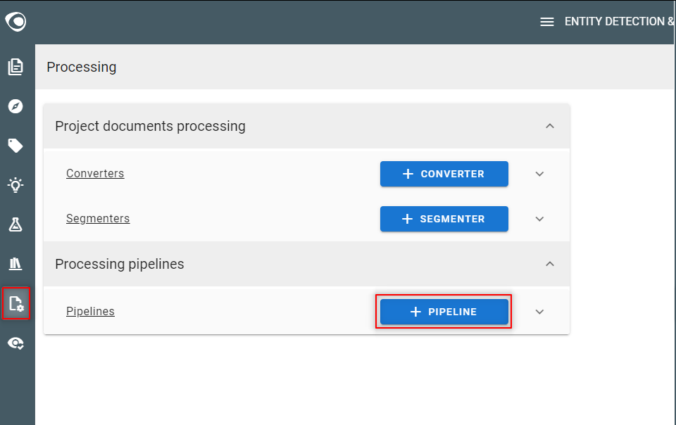Viewport: 676px width, 425px height.
Task: Select the lightbulb suggestions icon
Action: pyautogui.click(x=15, y=185)
